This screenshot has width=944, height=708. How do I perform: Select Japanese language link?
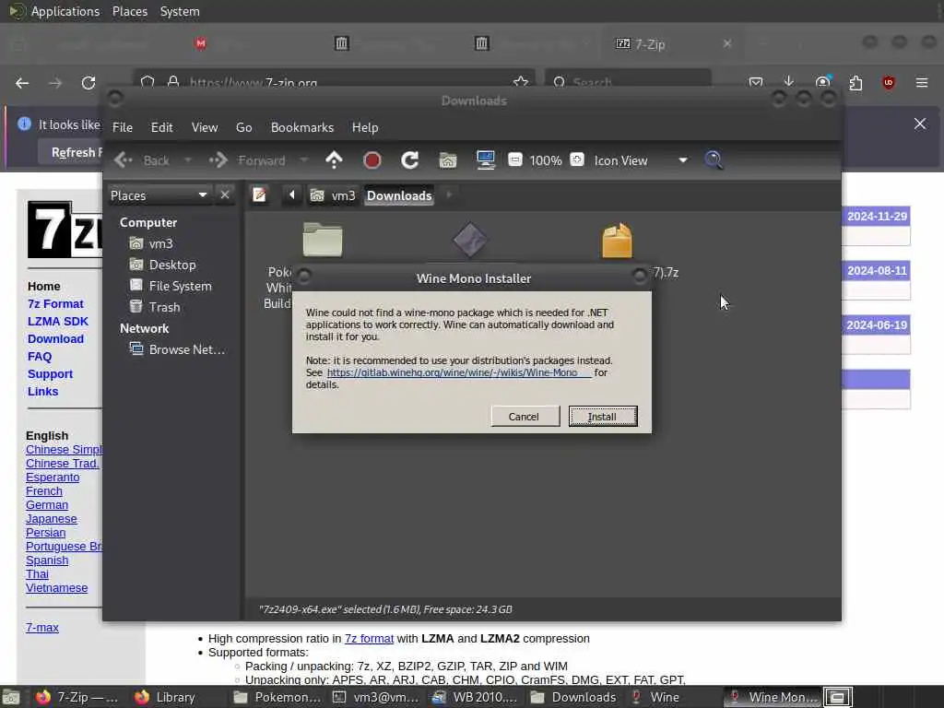pyautogui.click(x=52, y=518)
